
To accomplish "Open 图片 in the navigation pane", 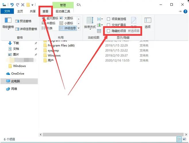I will tap(14, 55).
